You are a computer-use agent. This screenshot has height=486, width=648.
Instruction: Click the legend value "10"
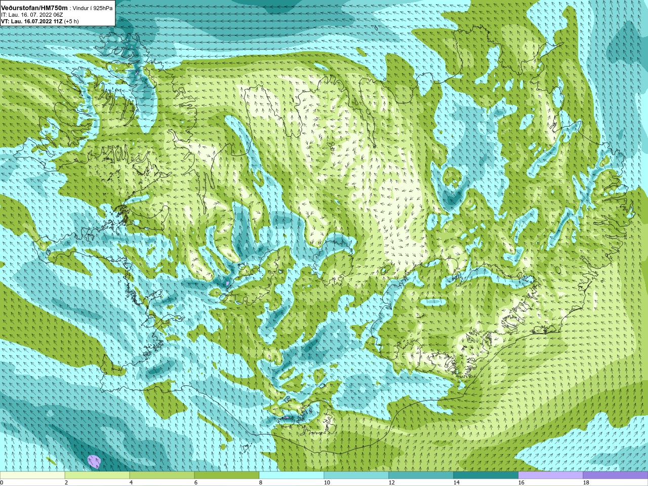point(327,482)
